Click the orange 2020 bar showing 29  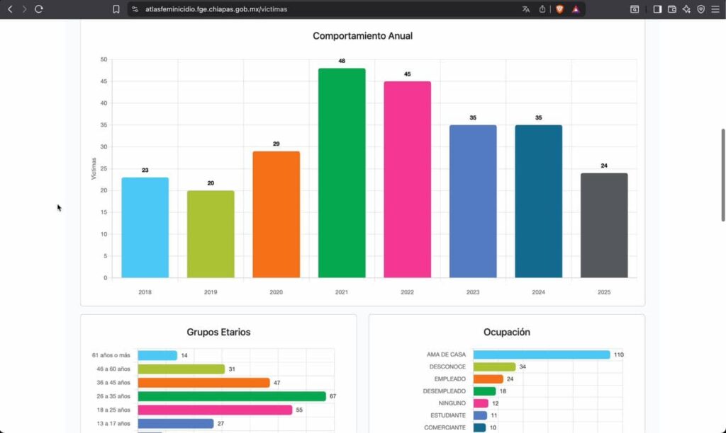[276, 214]
